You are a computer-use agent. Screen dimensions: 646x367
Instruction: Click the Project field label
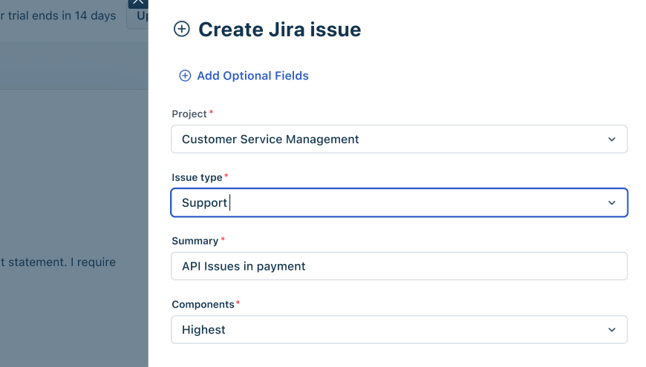click(189, 114)
